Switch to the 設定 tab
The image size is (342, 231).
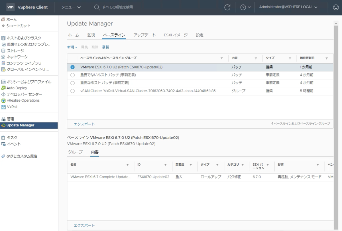click(x=200, y=35)
